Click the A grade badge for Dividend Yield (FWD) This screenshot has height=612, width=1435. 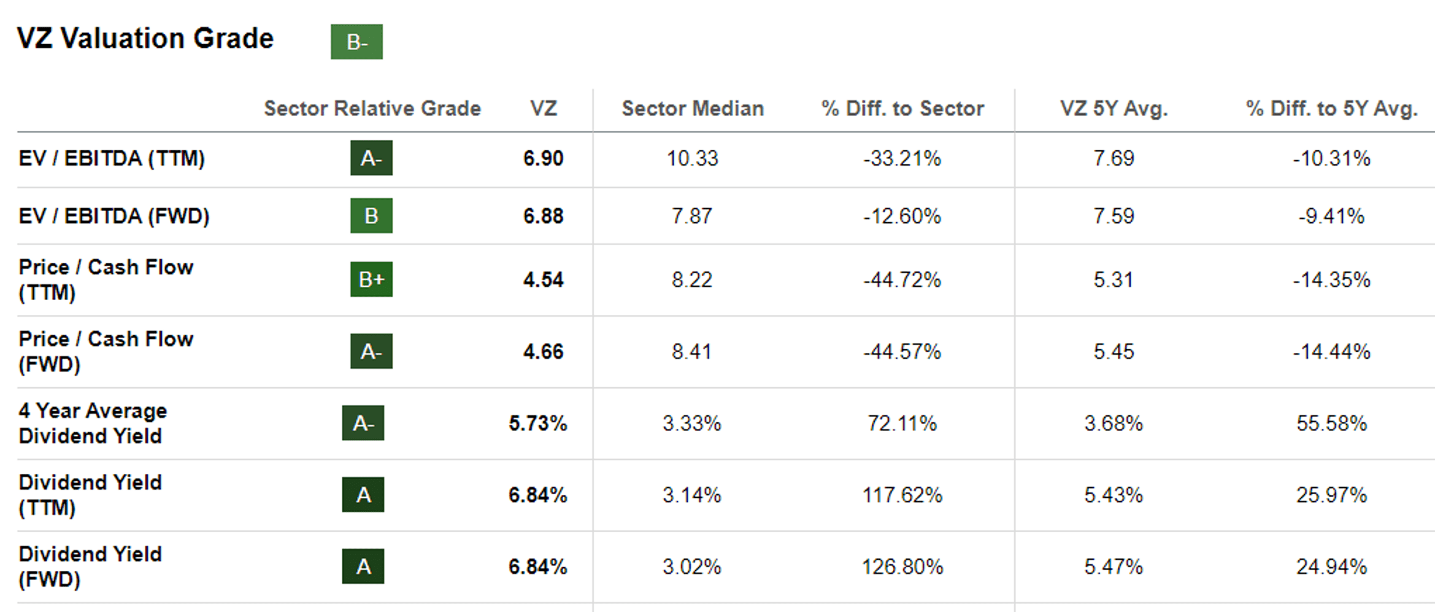[363, 567]
